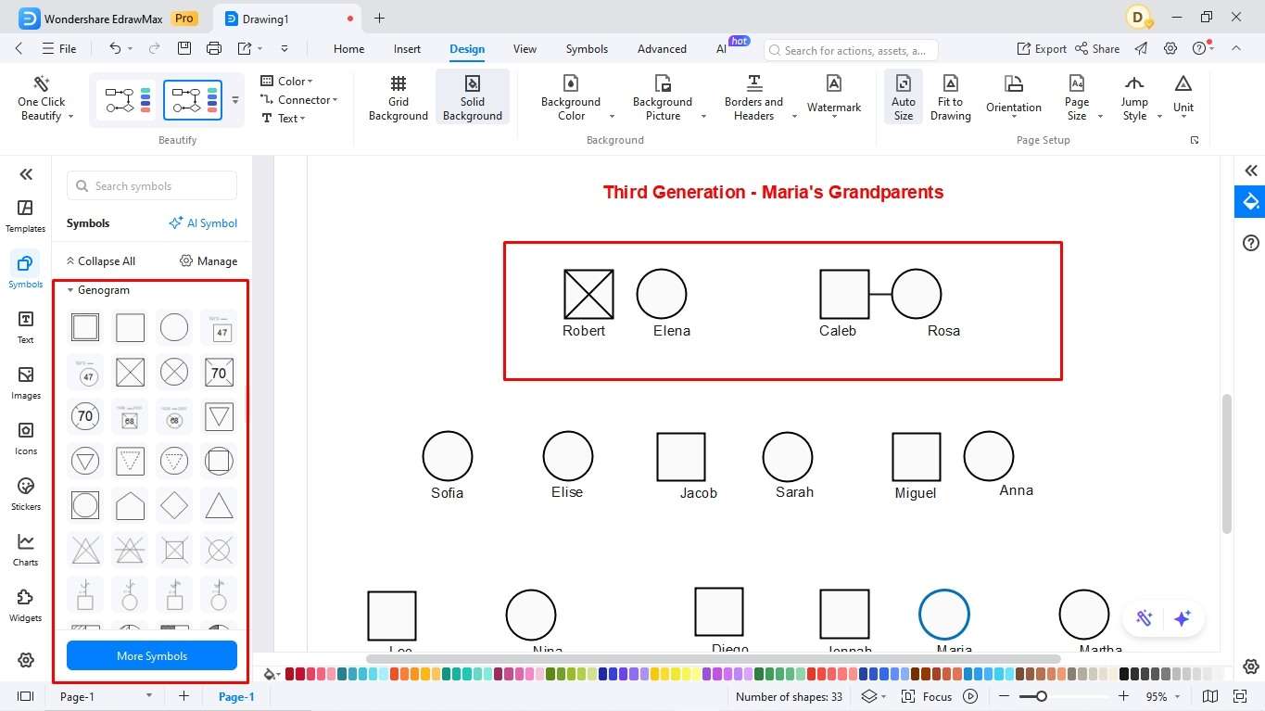Click the paper plane send icon

tap(1141, 48)
